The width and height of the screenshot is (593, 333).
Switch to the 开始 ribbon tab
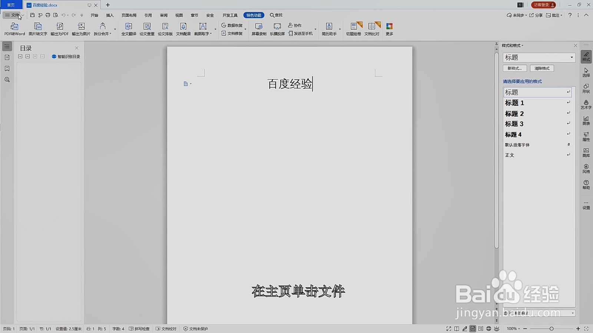click(95, 15)
